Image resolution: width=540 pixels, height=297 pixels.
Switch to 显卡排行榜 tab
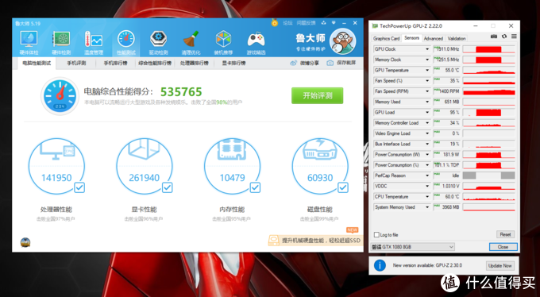pyautogui.click(x=233, y=63)
